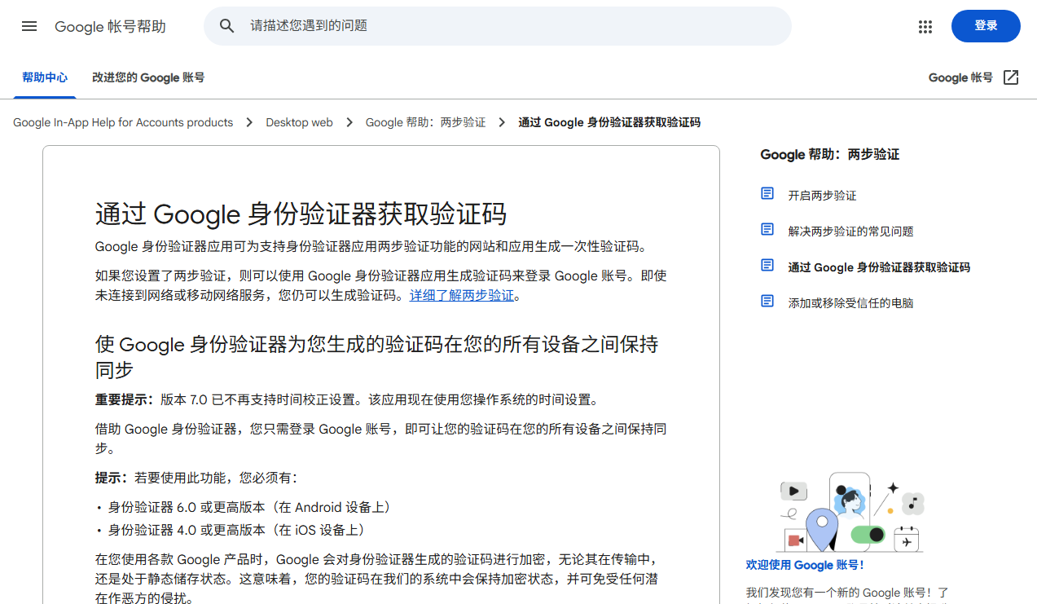Click the Google 帐号帮助 header title
The image size is (1037, 604).
[110, 27]
